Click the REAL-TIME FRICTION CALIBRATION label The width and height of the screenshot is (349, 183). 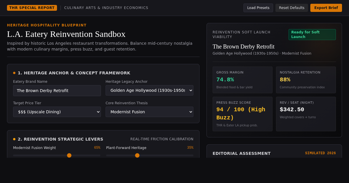point(162,139)
